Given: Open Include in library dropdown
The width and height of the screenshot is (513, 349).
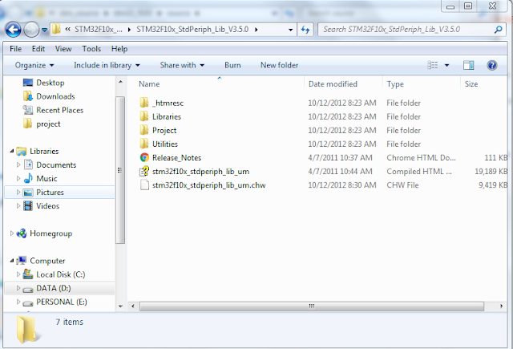Looking at the screenshot, I should 107,65.
